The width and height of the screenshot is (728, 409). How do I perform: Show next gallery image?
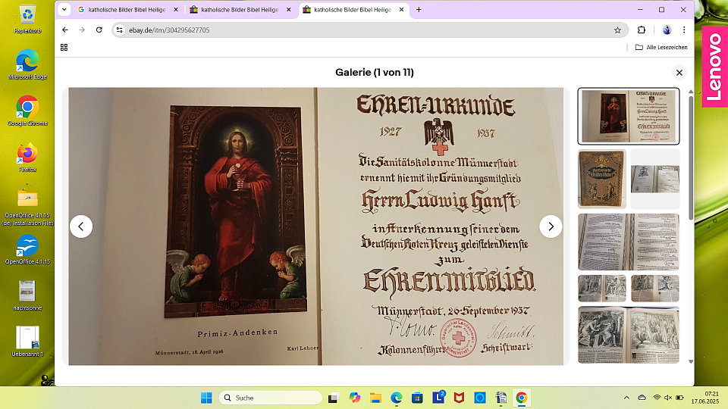coord(551,226)
